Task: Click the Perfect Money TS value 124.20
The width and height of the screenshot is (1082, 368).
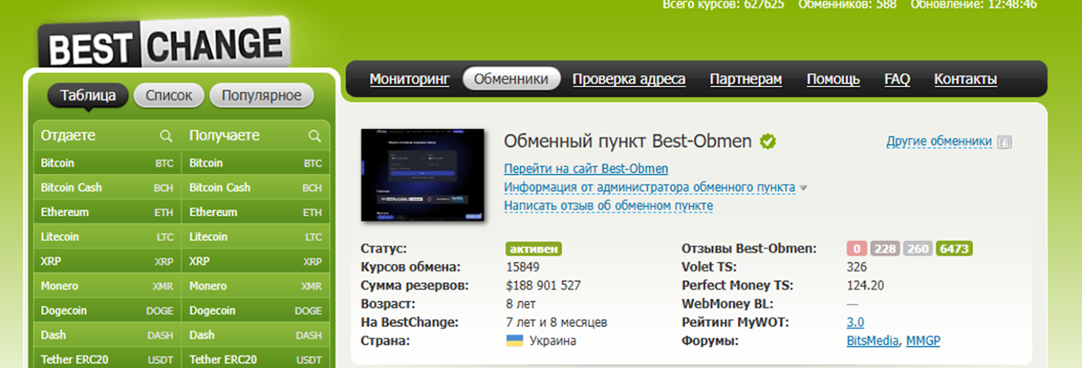Action: tap(866, 285)
